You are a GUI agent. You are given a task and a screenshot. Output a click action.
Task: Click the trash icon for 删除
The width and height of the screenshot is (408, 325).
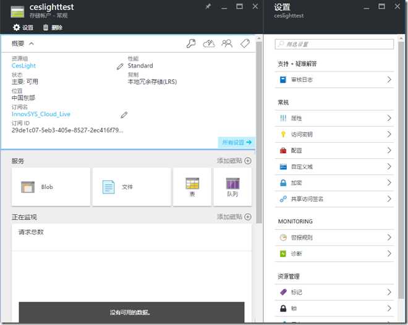click(x=46, y=27)
